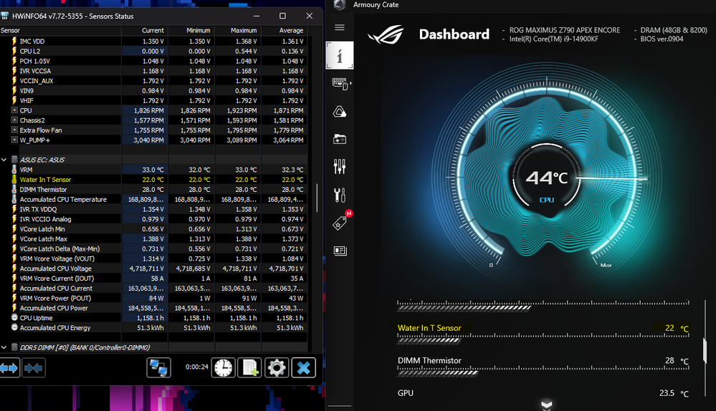Click the Dashboard heading in Armoury Crate
The height and width of the screenshot is (411, 716).
point(454,34)
